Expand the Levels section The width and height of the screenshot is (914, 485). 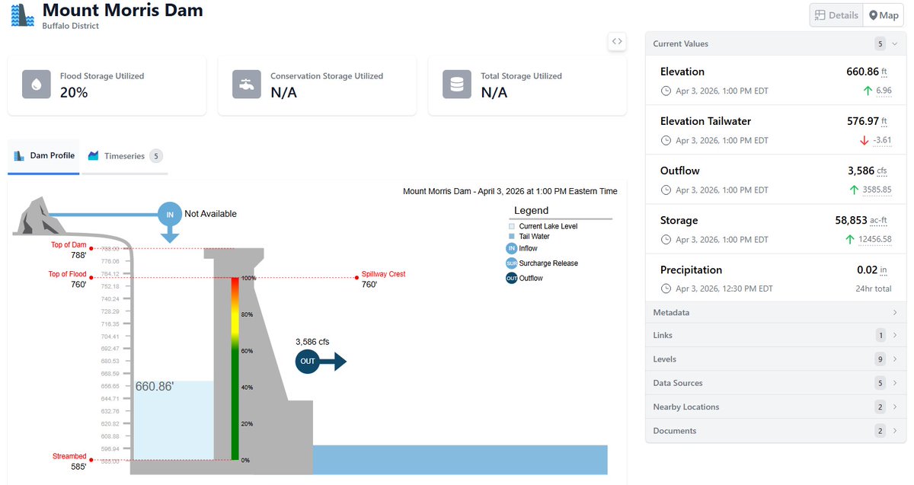coord(775,359)
